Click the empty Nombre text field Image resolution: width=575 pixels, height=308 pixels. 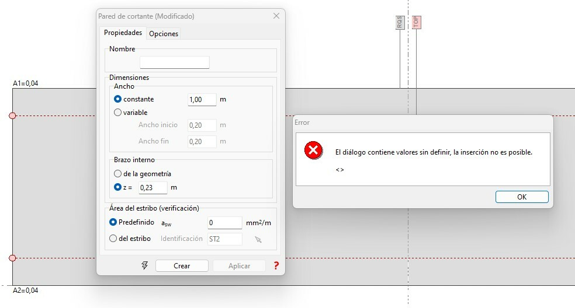174,62
